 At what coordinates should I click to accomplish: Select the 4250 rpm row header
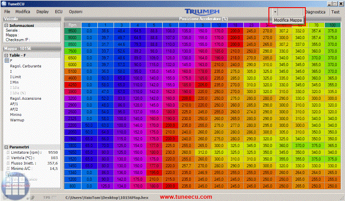point(73,85)
